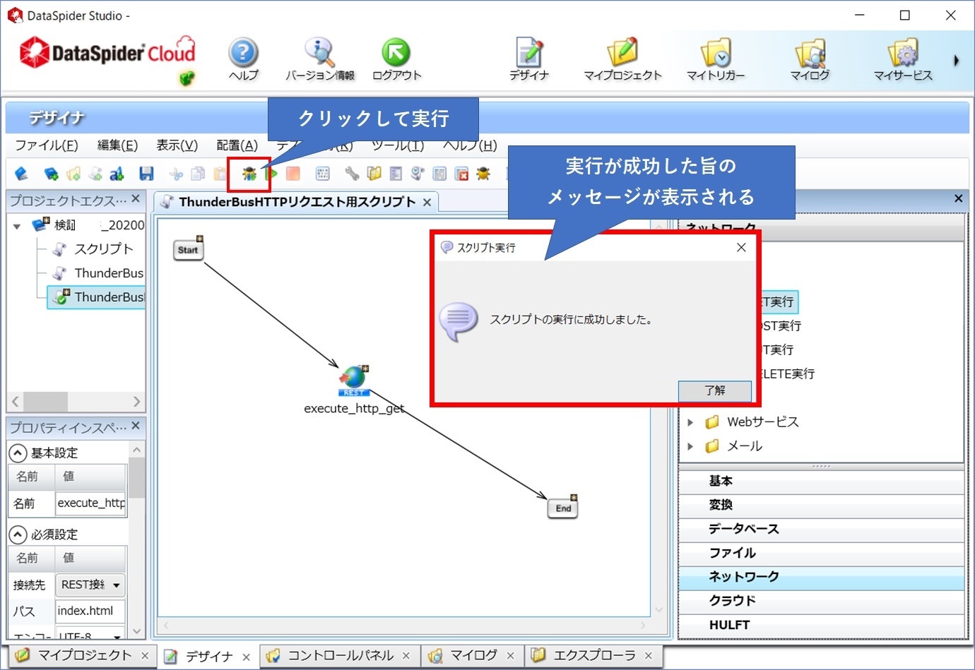The width and height of the screenshot is (975, 670).
Task: Open the 編集(E) menu
Action: [117, 145]
